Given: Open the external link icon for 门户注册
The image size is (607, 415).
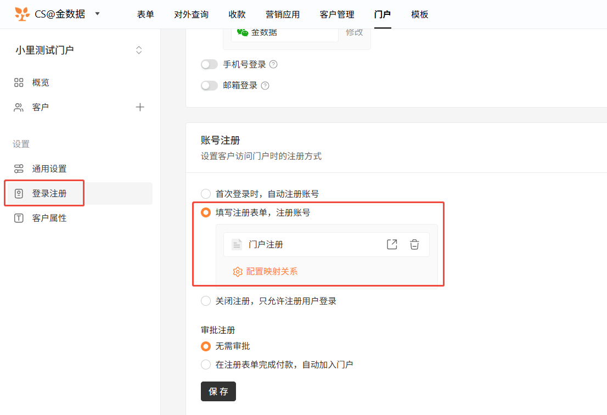Looking at the screenshot, I should point(392,245).
